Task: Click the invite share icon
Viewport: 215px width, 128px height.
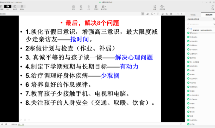Action: 155,7
